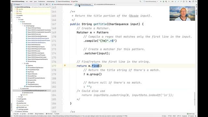
Task: Select SearchWithRxJava class in project tree
Action: pos(34,51)
